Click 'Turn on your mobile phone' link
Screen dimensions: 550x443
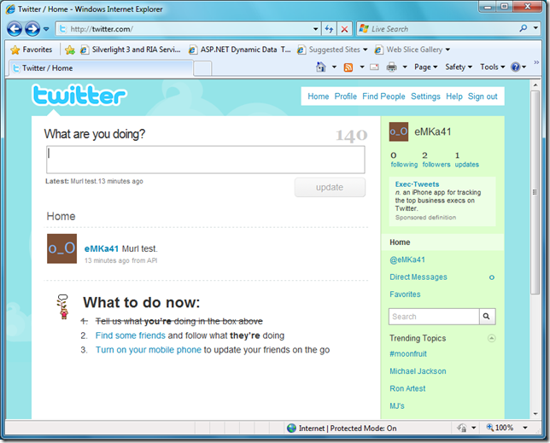149,350
